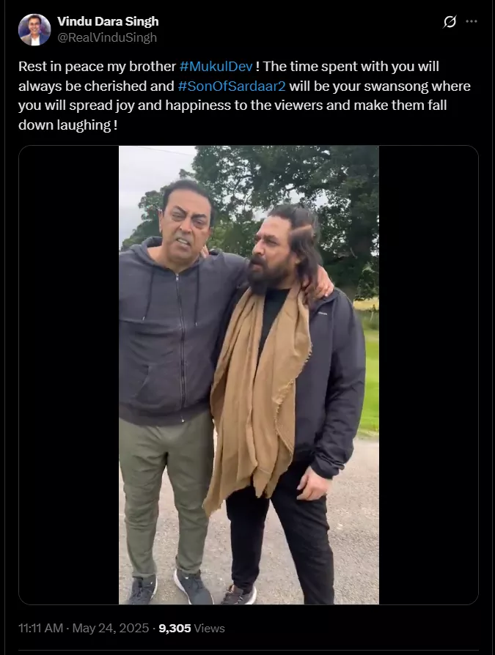This screenshot has width=495, height=655.
Task: Select the May 24, 2025 date link
Action: (111, 629)
